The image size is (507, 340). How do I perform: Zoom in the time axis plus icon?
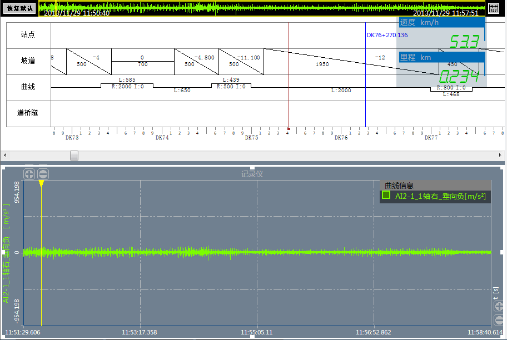(499, 306)
